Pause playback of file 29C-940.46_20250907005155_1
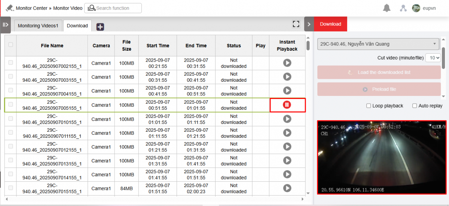The image size is (449, 206). pos(287,105)
